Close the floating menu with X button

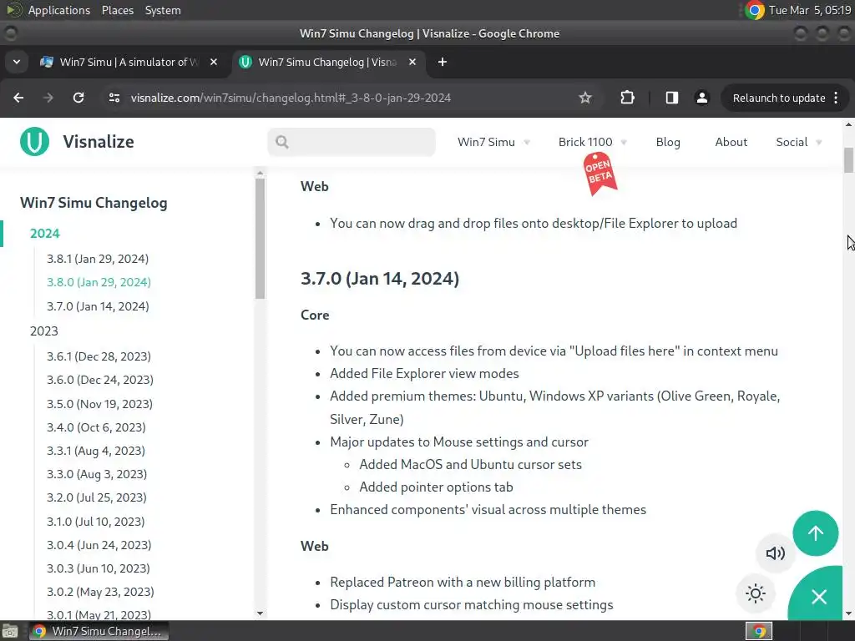[x=818, y=597]
